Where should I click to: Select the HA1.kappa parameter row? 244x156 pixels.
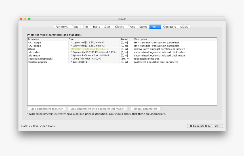point(122,43)
